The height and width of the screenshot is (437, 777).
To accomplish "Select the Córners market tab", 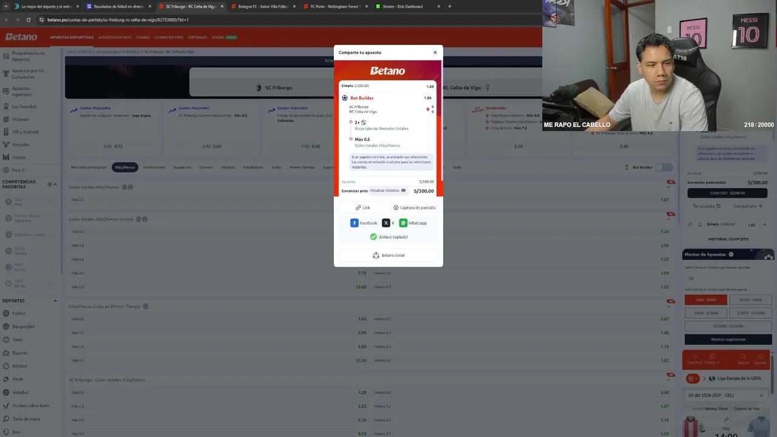I will coord(206,168).
